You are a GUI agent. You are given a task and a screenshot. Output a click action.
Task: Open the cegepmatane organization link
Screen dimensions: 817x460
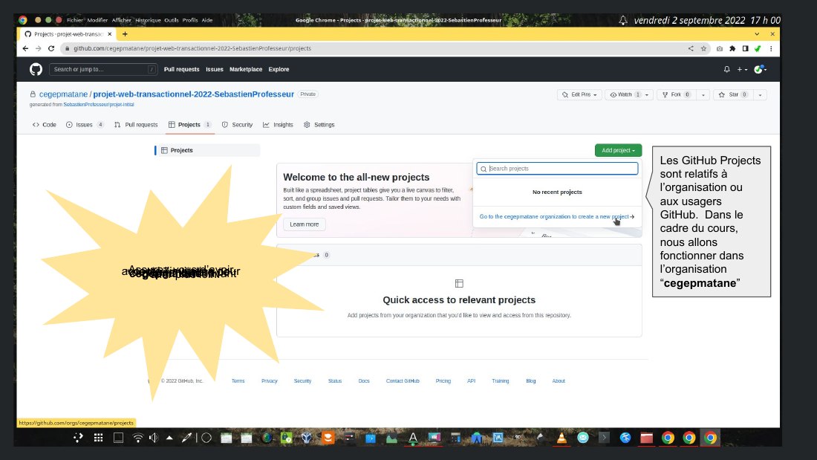tap(63, 94)
